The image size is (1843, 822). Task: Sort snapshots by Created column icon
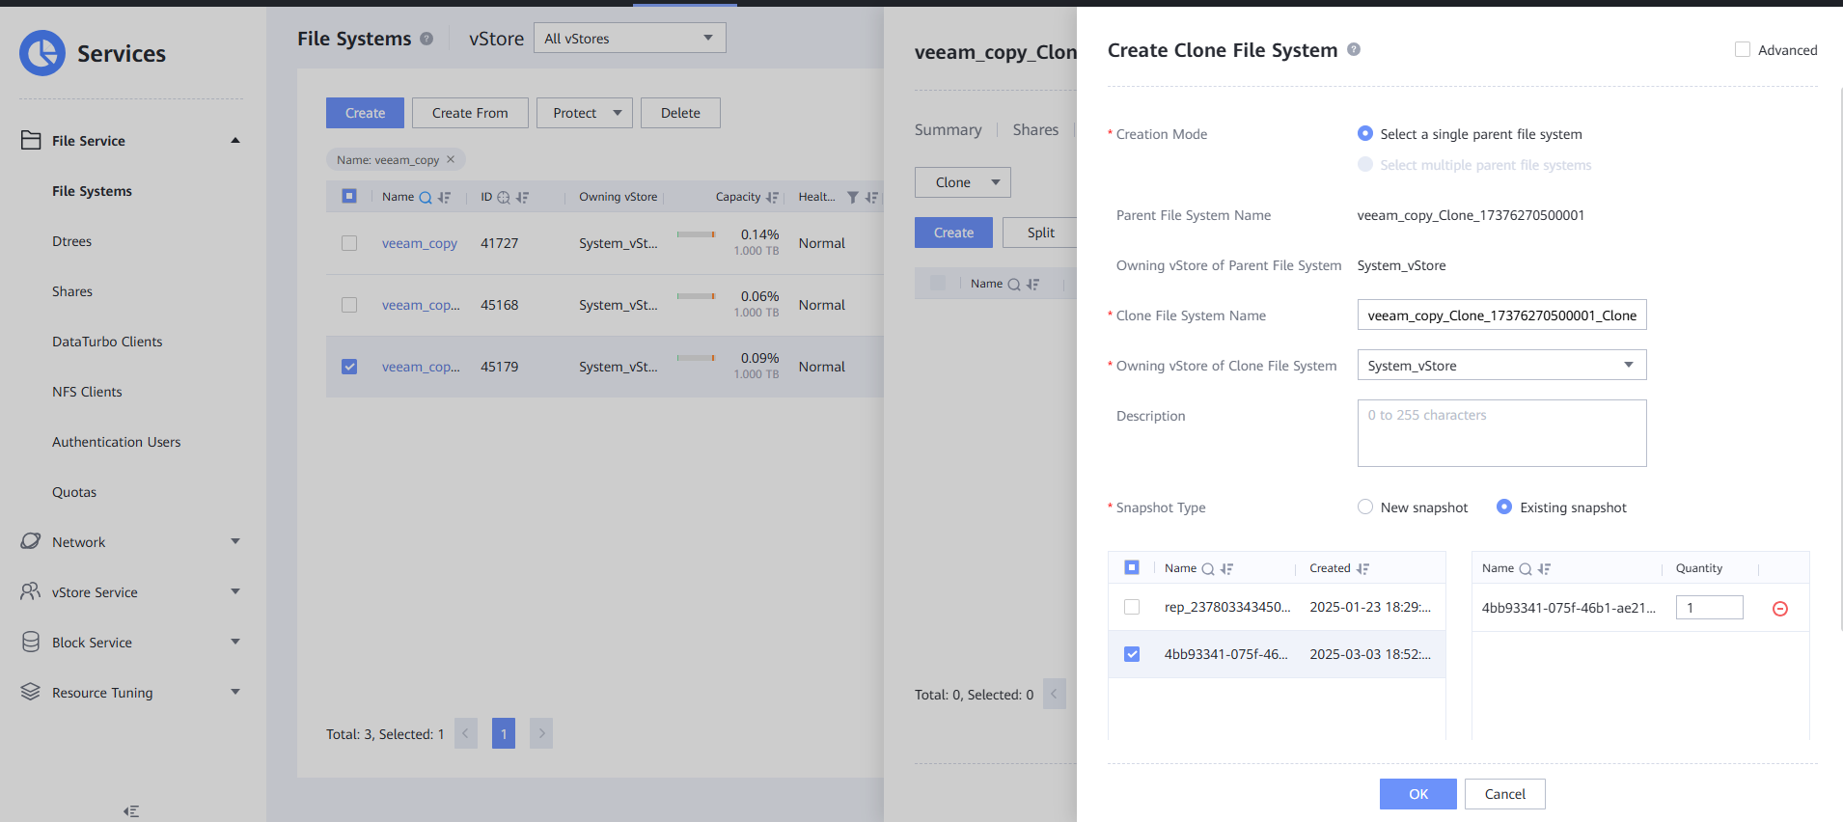1362,569
